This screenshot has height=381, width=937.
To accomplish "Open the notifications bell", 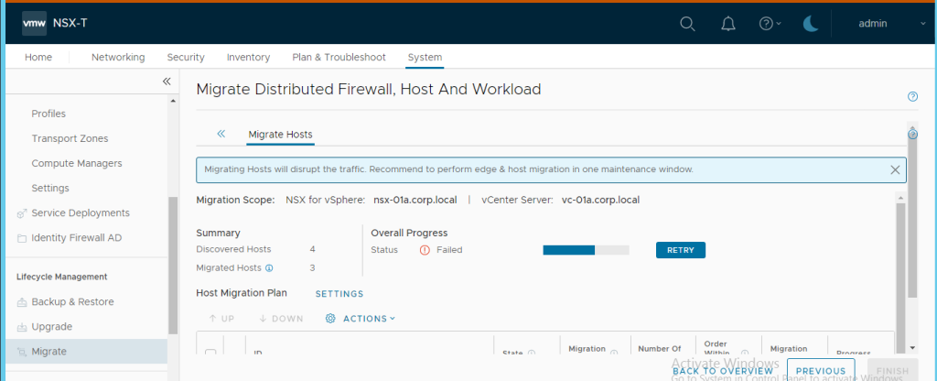I will [x=728, y=24].
